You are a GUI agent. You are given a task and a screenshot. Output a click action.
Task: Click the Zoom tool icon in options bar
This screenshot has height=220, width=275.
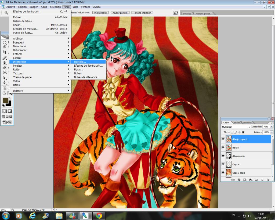tap(6, 13)
